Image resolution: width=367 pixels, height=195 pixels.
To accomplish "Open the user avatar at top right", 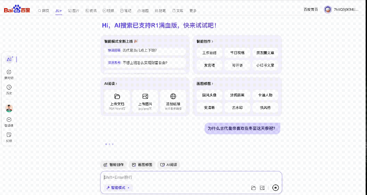I will click(x=328, y=9).
